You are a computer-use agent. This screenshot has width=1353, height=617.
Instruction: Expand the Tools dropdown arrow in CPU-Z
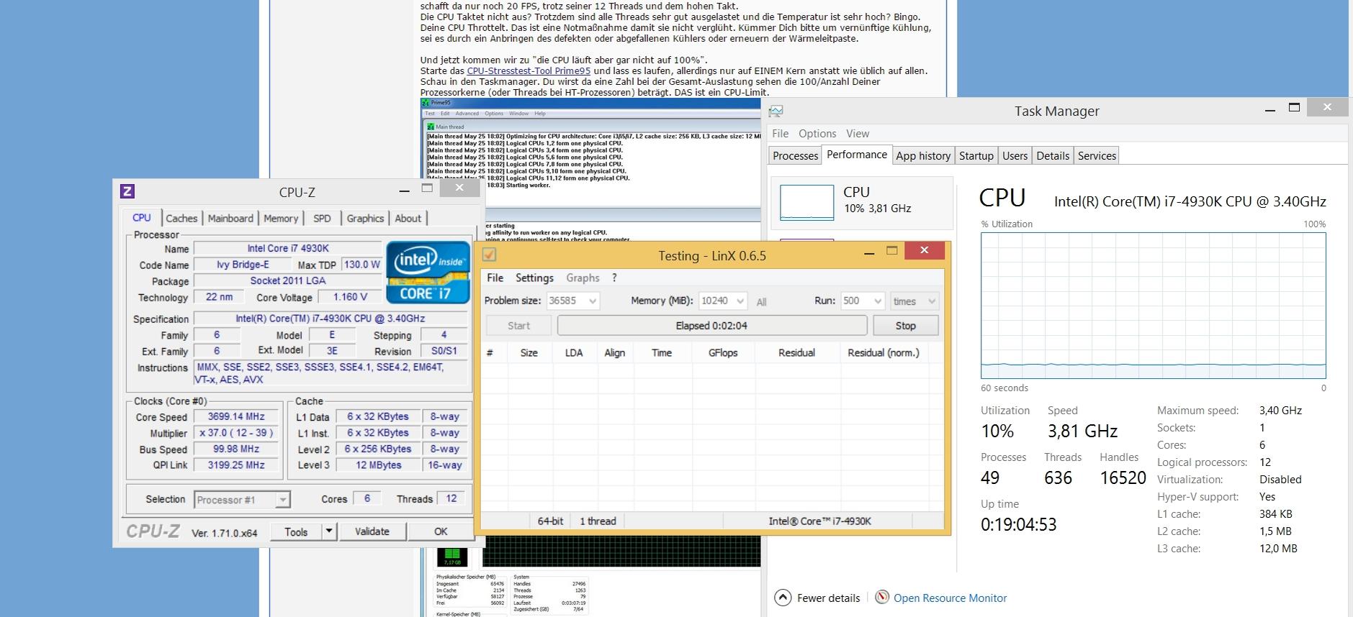pos(329,531)
